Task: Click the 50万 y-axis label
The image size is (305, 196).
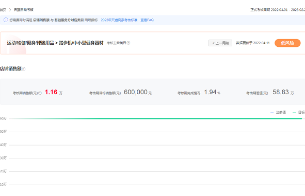Action: (3, 132)
